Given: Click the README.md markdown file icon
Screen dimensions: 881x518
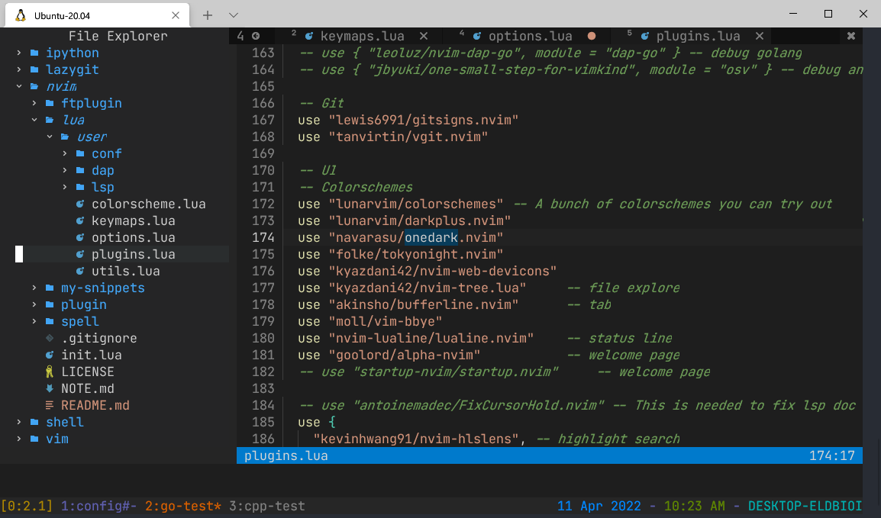Looking at the screenshot, I should pos(50,406).
